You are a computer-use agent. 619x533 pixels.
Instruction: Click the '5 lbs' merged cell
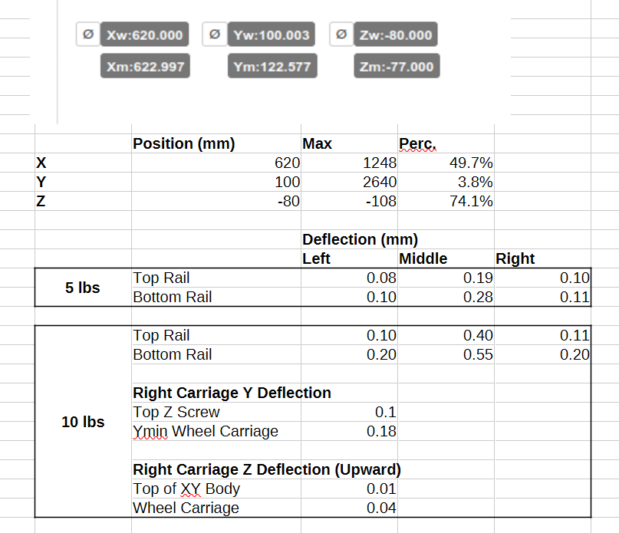click(x=83, y=288)
